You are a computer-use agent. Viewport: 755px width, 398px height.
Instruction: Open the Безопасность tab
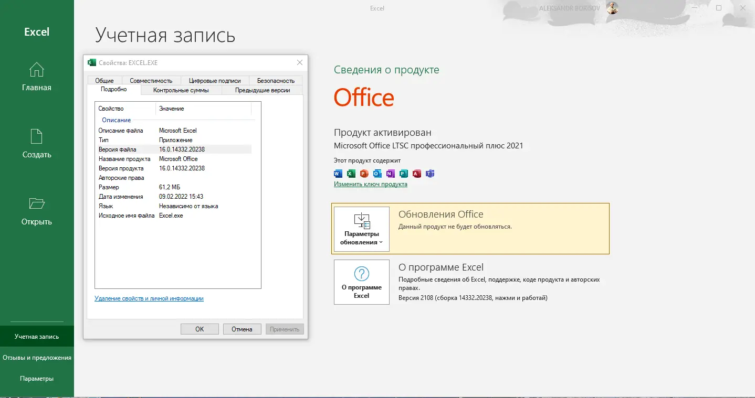(276, 81)
